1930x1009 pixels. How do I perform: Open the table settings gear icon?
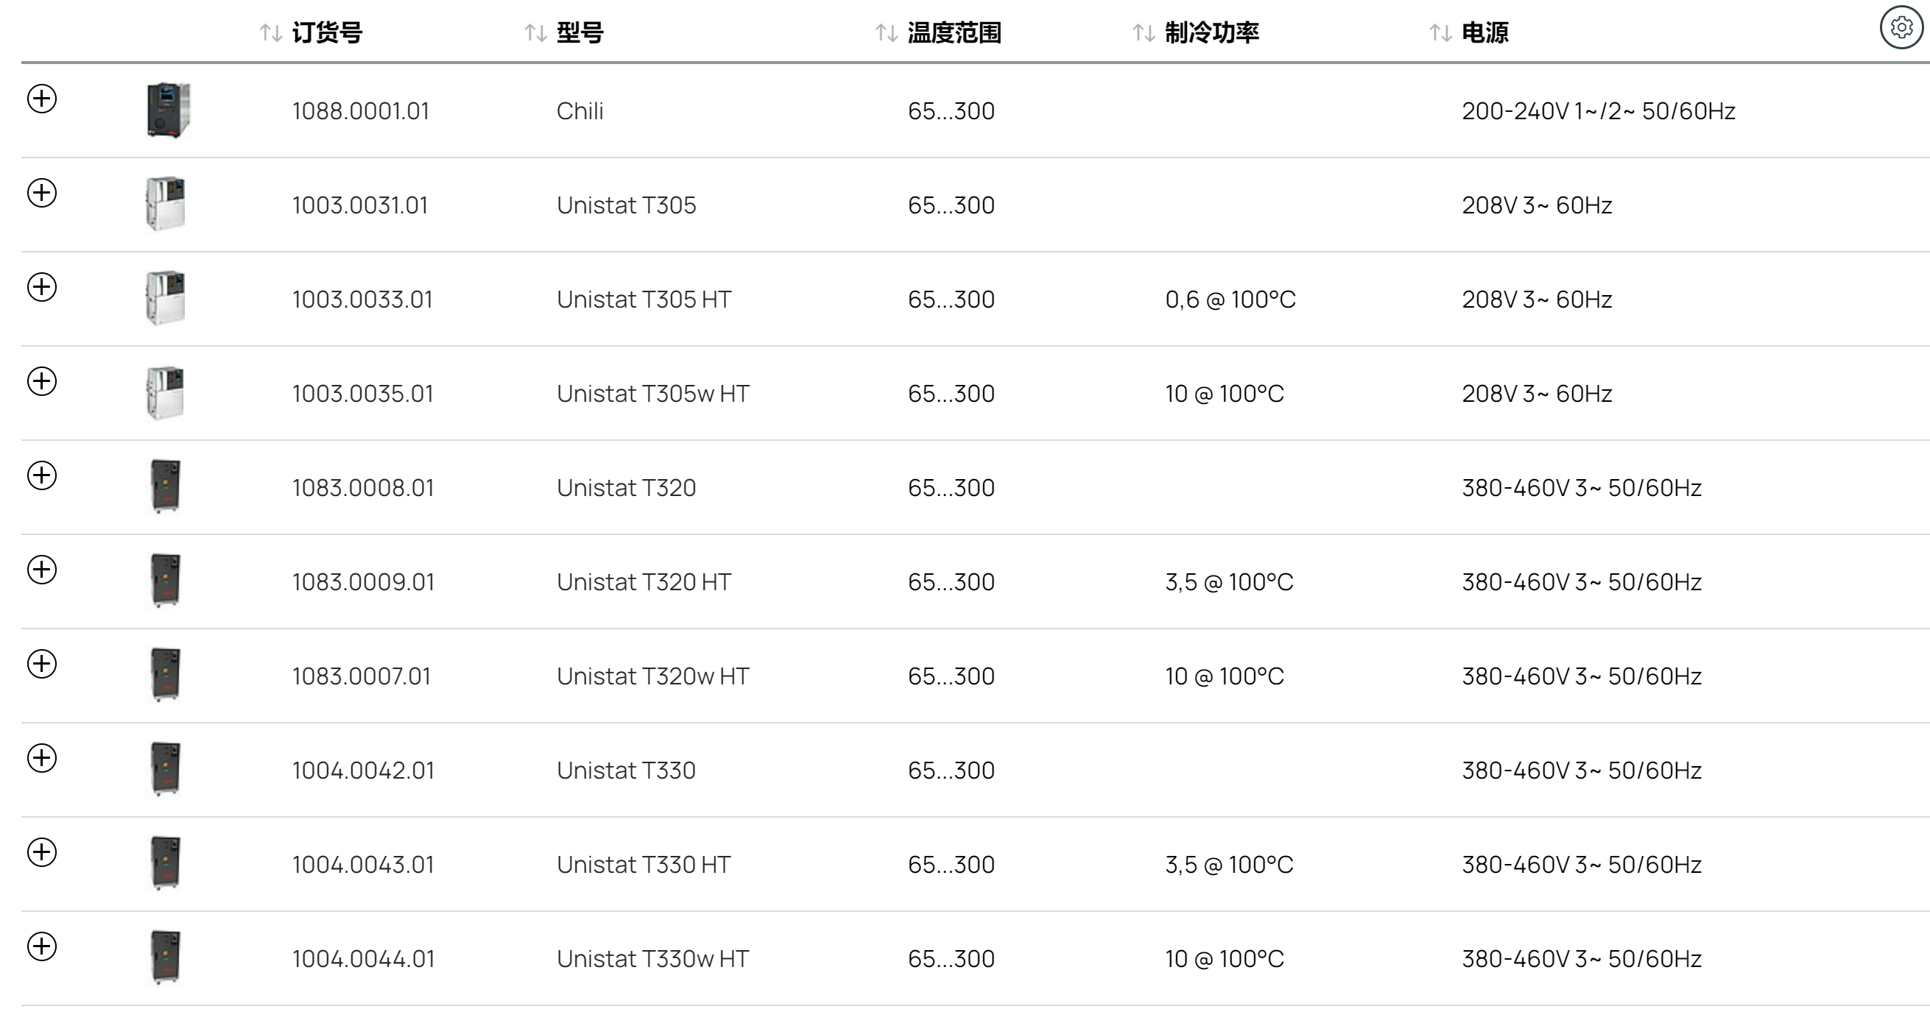pos(1901,28)
